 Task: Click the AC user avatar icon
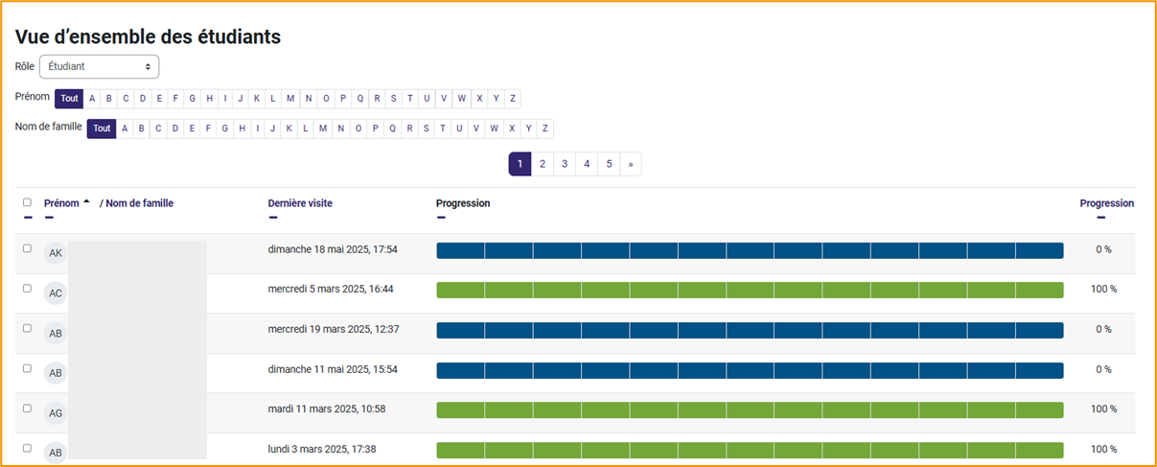(56, 293)
